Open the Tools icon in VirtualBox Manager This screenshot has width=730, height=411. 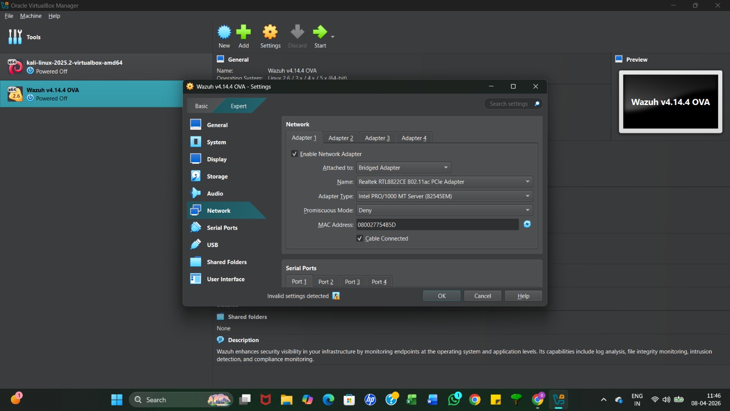click(15, 37)
